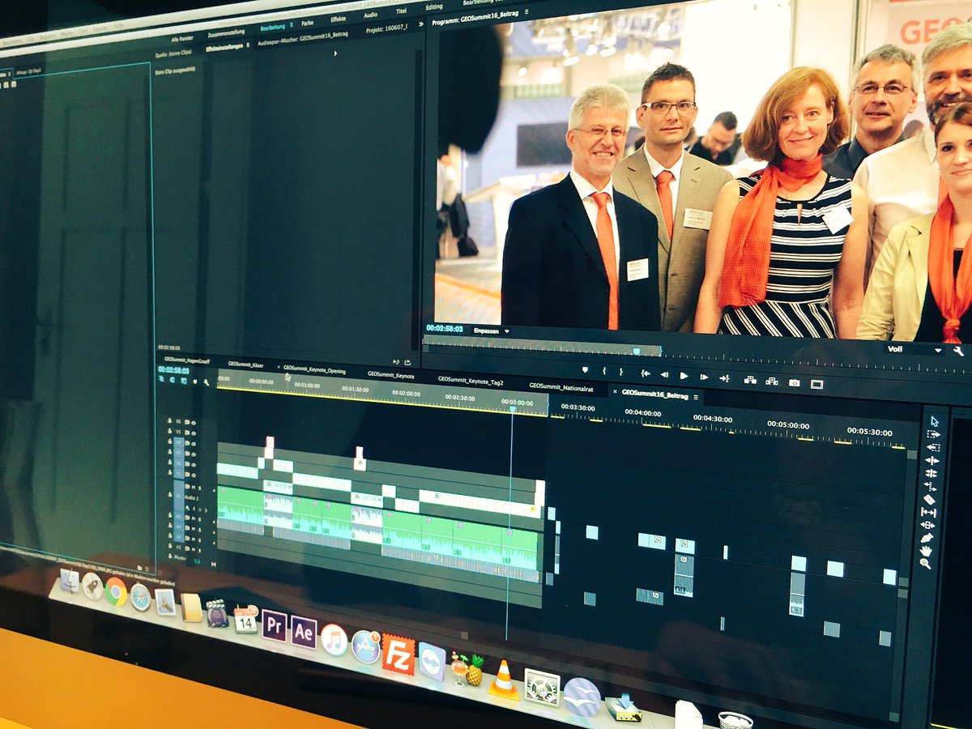Toggle lock on track V5

[x=170, y=431]
